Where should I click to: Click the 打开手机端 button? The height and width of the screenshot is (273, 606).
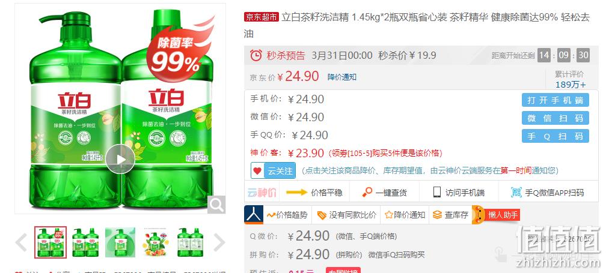[x=555, y=100]
